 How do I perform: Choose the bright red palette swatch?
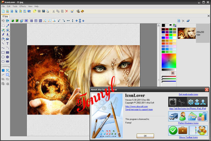pos(167,35)
